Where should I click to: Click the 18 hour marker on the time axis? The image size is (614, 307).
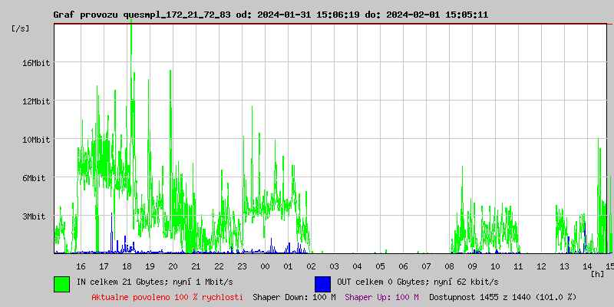coord(127,266)
